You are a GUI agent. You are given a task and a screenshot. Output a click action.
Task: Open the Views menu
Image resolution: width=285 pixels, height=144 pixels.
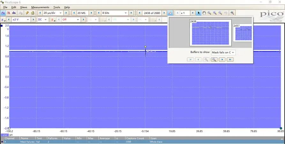click(24, 7)
